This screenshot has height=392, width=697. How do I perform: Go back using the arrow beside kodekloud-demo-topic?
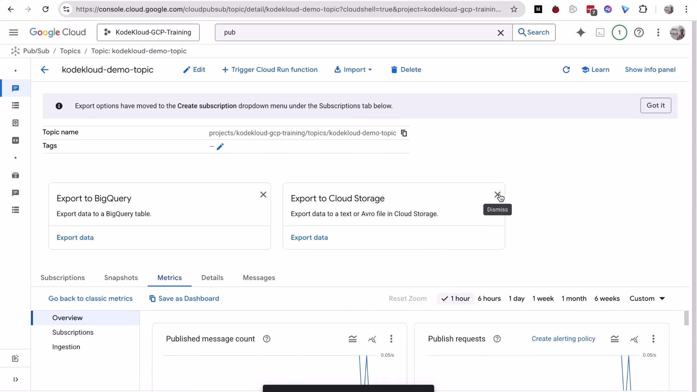[x=44, y=70]
